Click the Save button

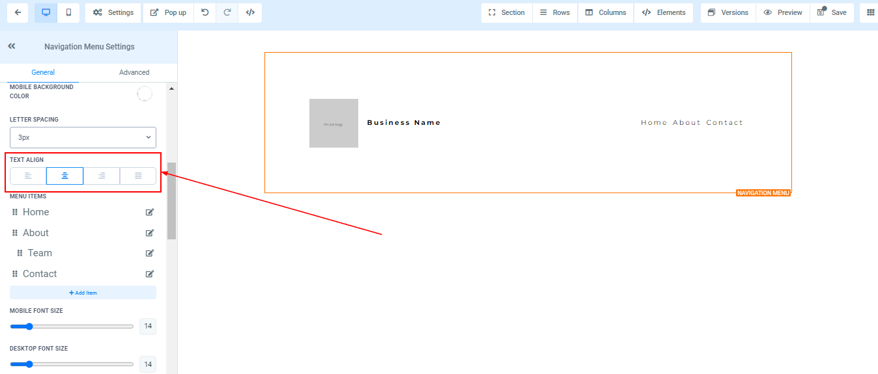coord(832,12)
